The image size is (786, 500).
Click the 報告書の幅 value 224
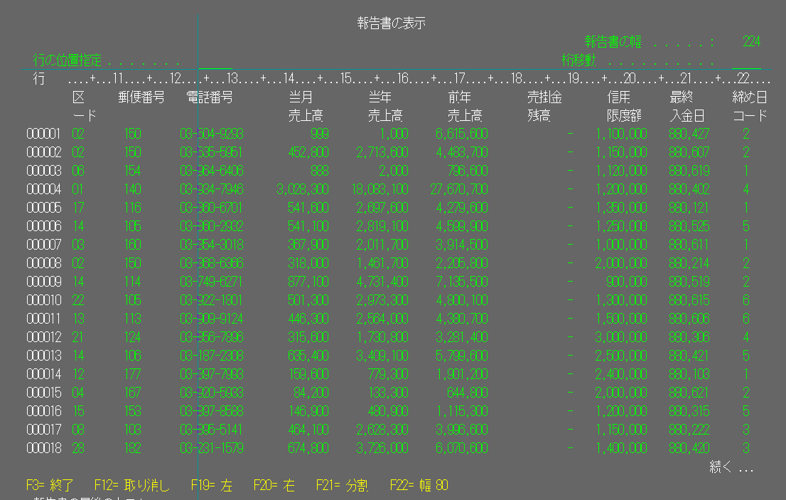coord(751,42)
